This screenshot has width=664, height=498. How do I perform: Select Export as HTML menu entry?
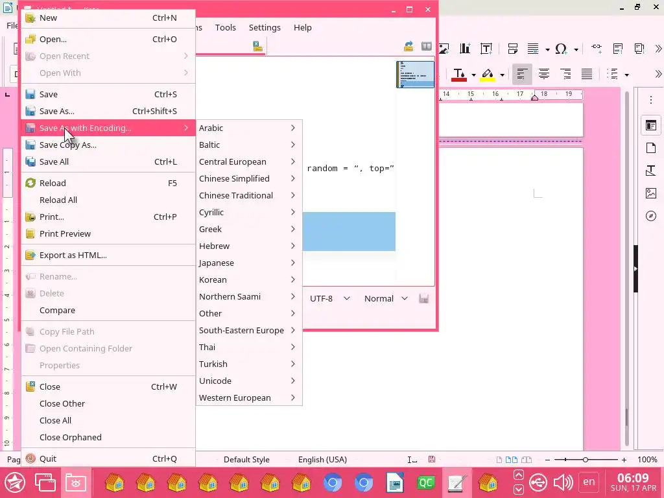pyautogui.click(x=108, y=255)
